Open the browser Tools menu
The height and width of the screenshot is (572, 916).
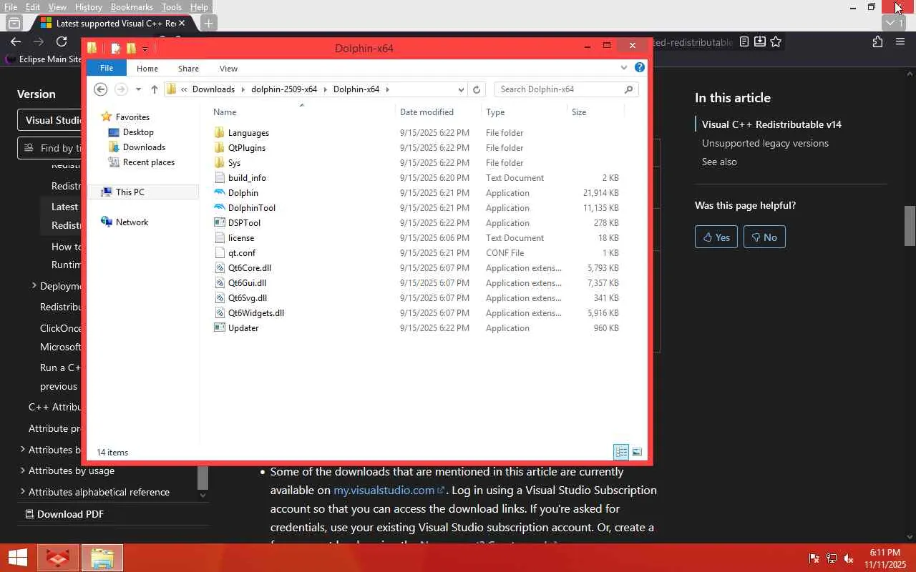tap(172, 7)
